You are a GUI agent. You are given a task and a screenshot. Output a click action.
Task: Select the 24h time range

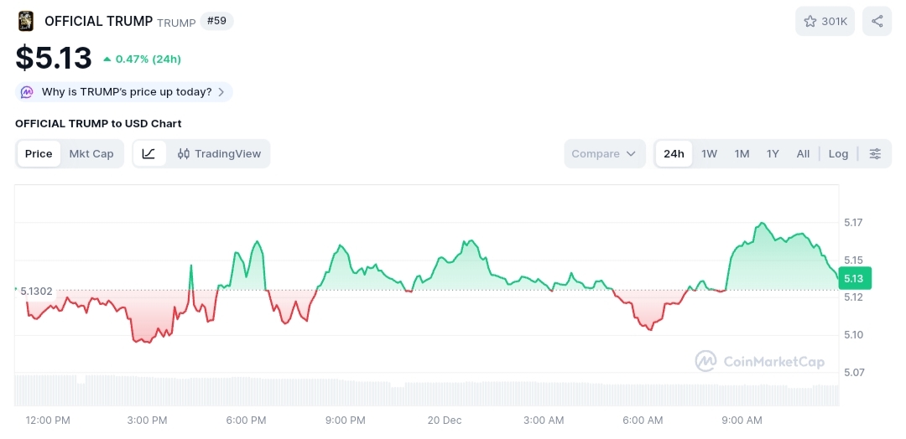[x=674, y=153]
